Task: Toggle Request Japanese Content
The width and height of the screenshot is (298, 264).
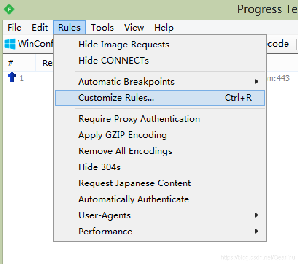Action: (x=160, y=183)
